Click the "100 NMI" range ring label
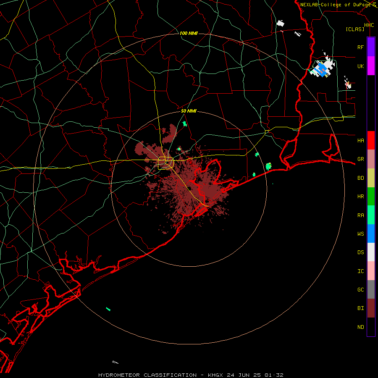 click(189, 33)
